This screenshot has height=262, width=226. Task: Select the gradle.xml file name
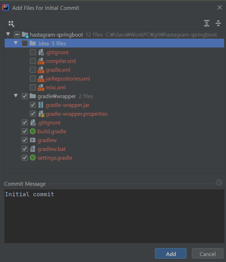click(x=58, y=70)
